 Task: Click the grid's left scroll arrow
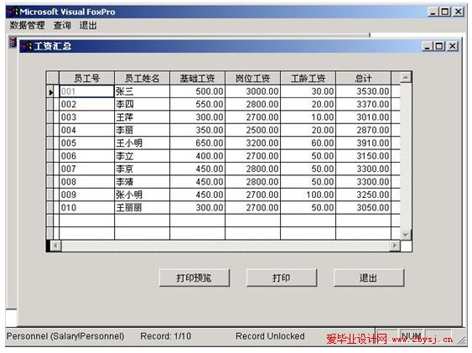coord(55,246)
